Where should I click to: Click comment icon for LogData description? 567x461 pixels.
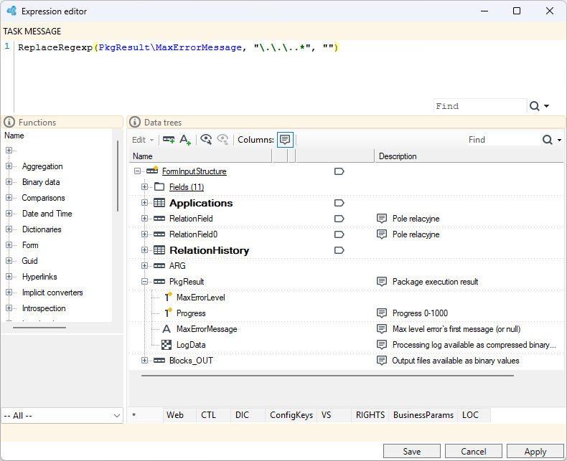tap(382, 345)
